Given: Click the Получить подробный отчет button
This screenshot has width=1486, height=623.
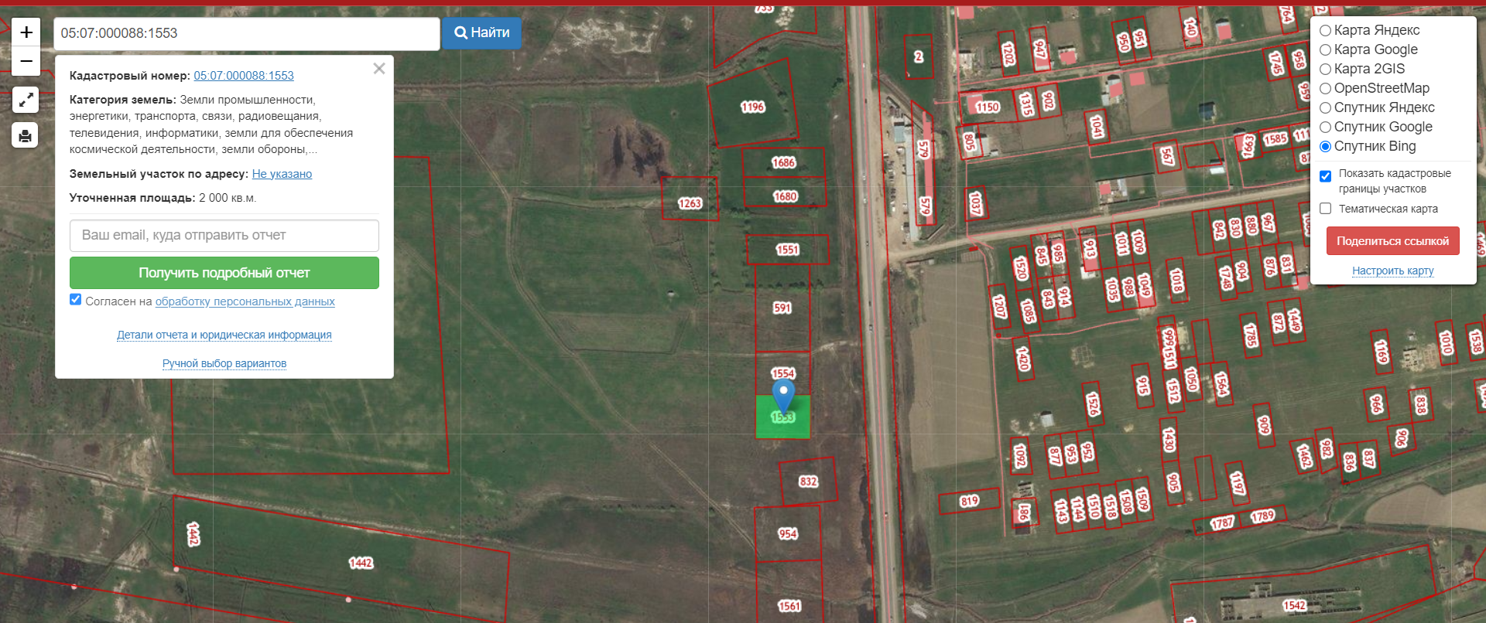Looking at the screenshot, I should 224,273.
